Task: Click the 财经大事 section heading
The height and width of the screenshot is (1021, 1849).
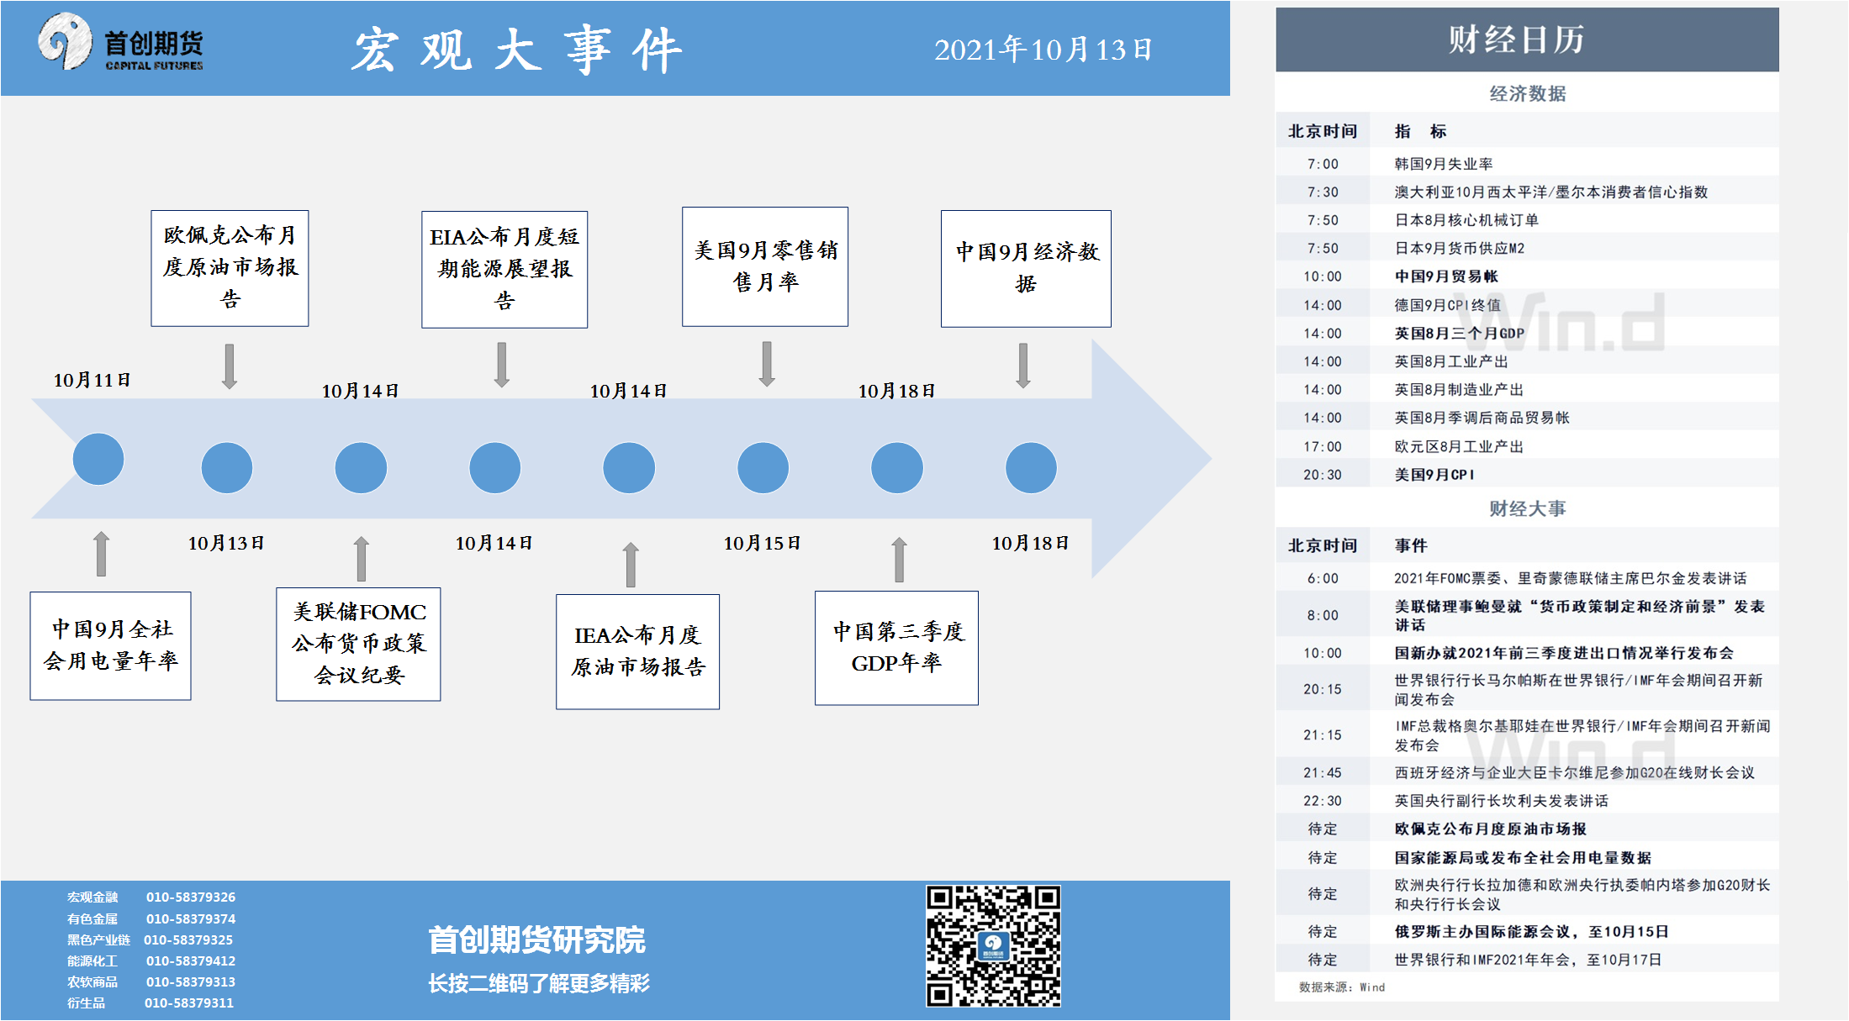Action: pyautogui.click(x=1527, y=508)
